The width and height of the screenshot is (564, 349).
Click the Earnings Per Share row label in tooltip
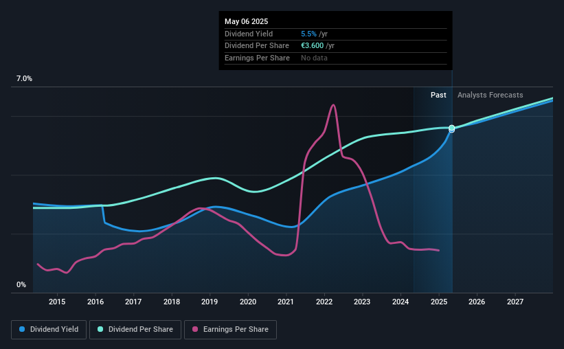tap(257, 58)
